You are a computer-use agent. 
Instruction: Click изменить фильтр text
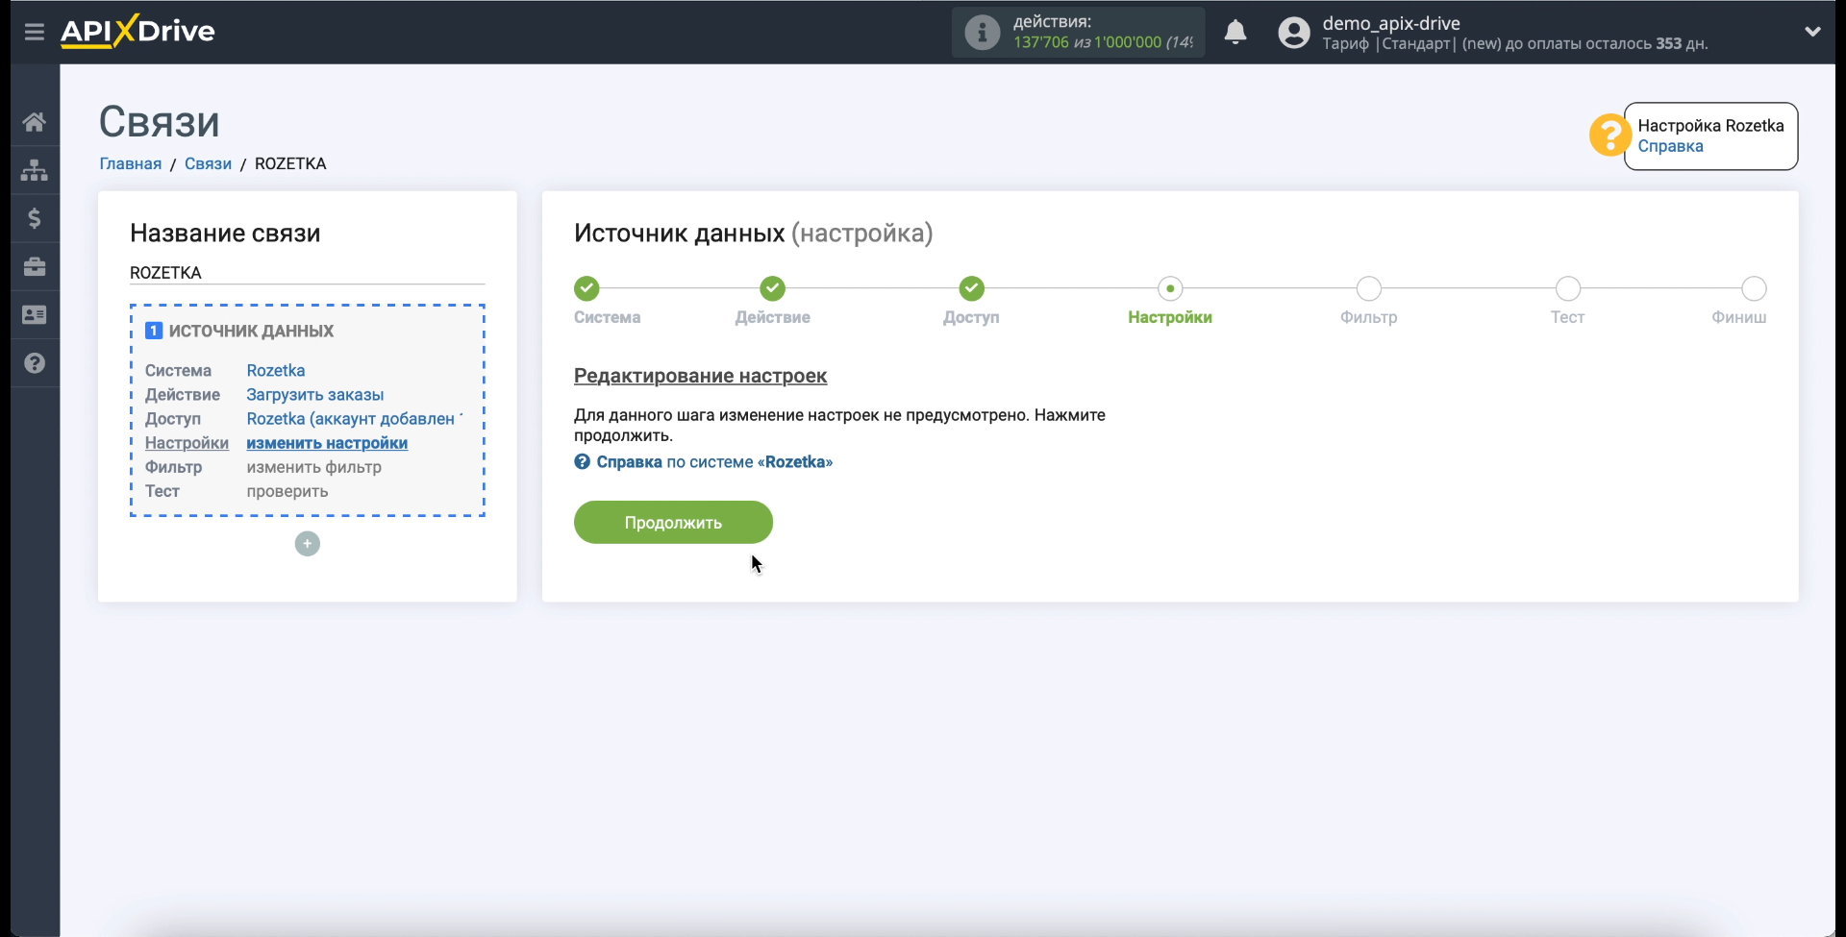pyautogui.click(x=314, y=467)
